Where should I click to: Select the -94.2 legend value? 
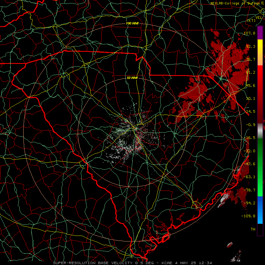(x=249, y=203)
